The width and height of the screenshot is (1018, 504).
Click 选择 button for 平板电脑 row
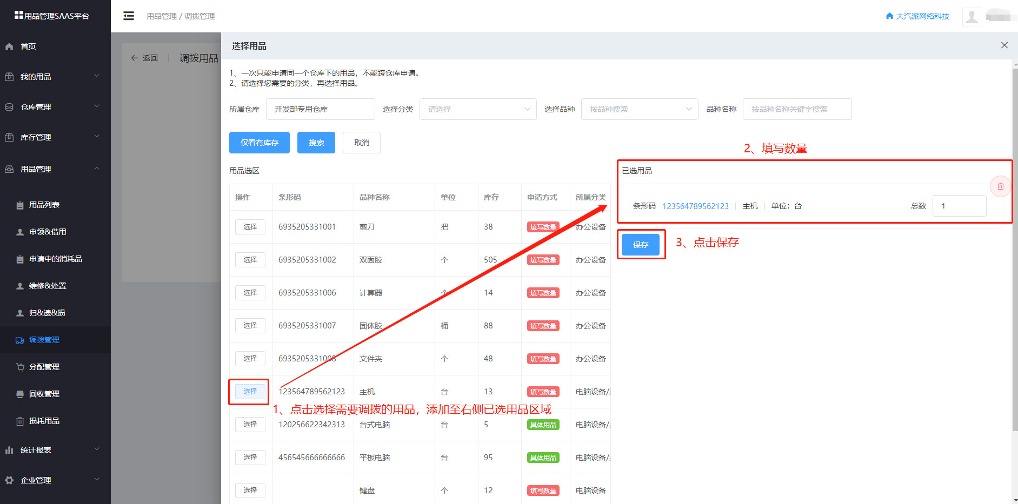pyautogui.click(x=250, y=458)
